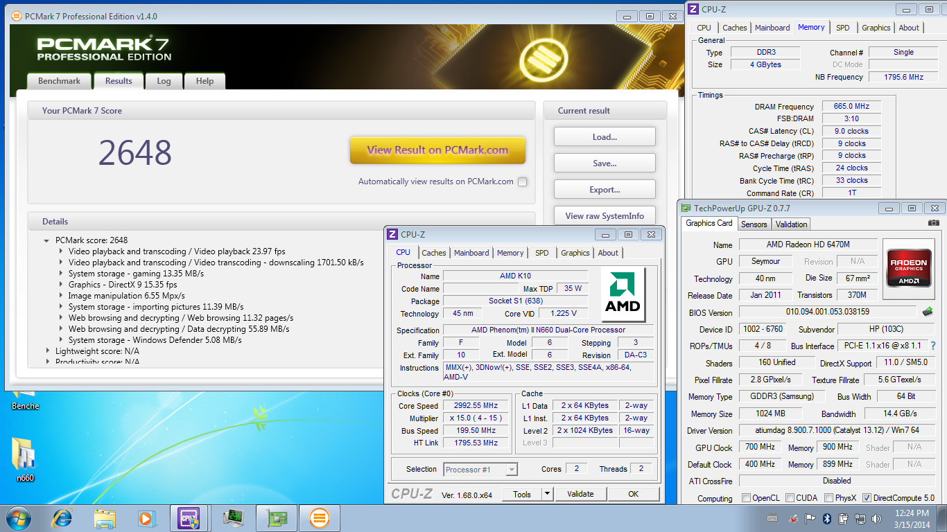947x532 pixels.
Task: Open the PCMark Help tab
Action: (205, 81)
